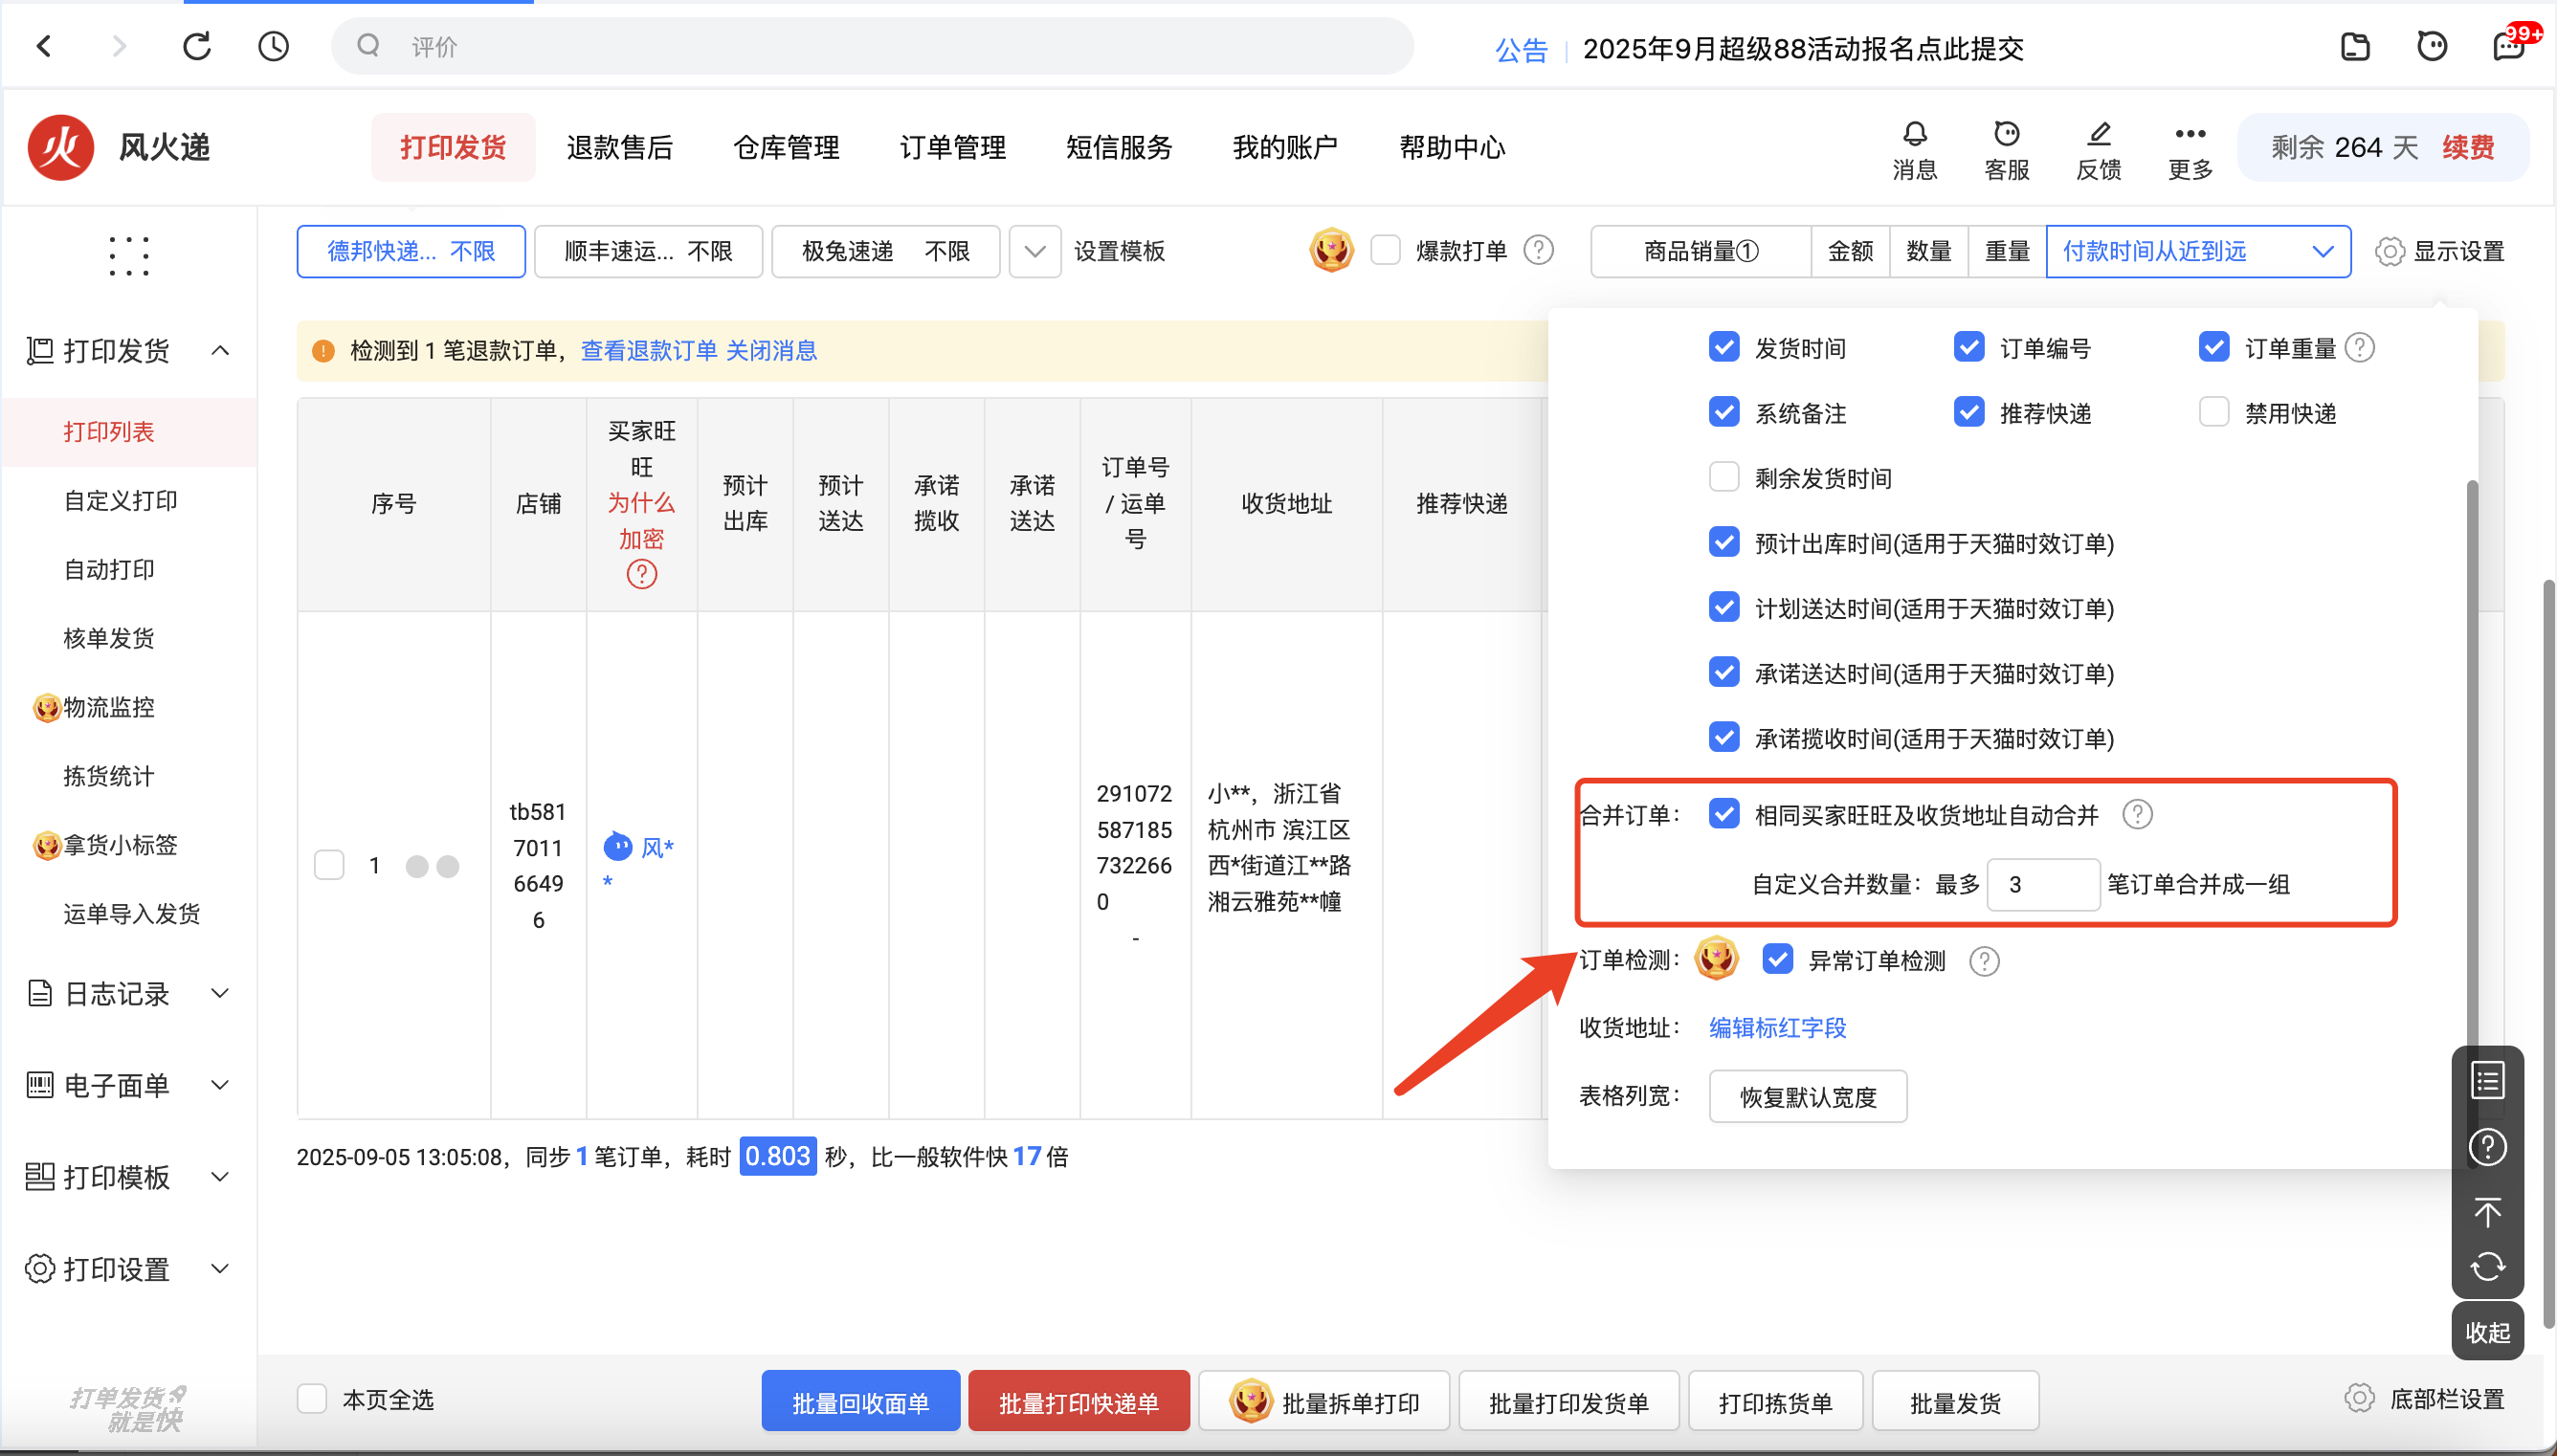
Task: Reload the page with refresh icon
Action: coord(197,46)
